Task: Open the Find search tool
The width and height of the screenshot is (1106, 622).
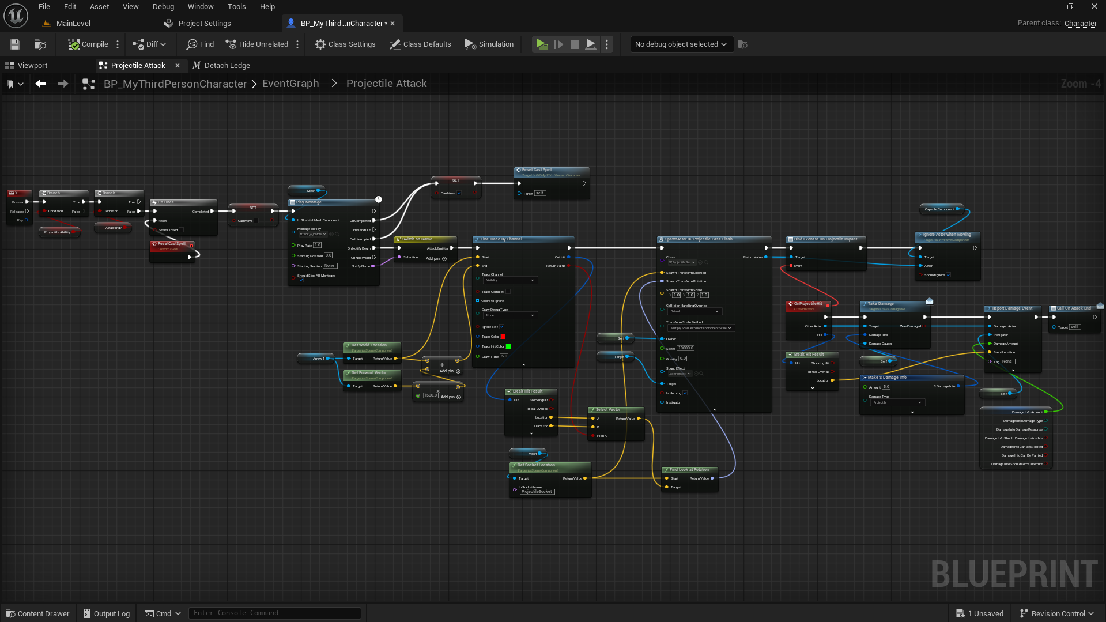Action: tap(200, 44)
